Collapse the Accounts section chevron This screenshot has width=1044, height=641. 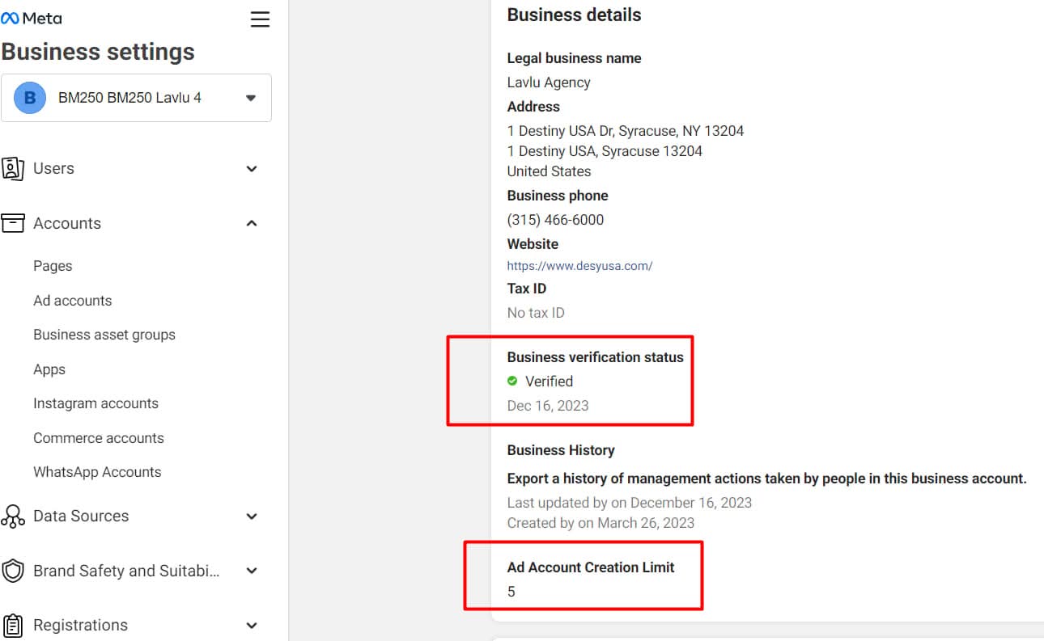click(x=252, y=223)
